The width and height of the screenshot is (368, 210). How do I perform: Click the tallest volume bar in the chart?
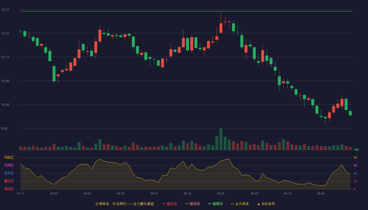click(221, 139)
